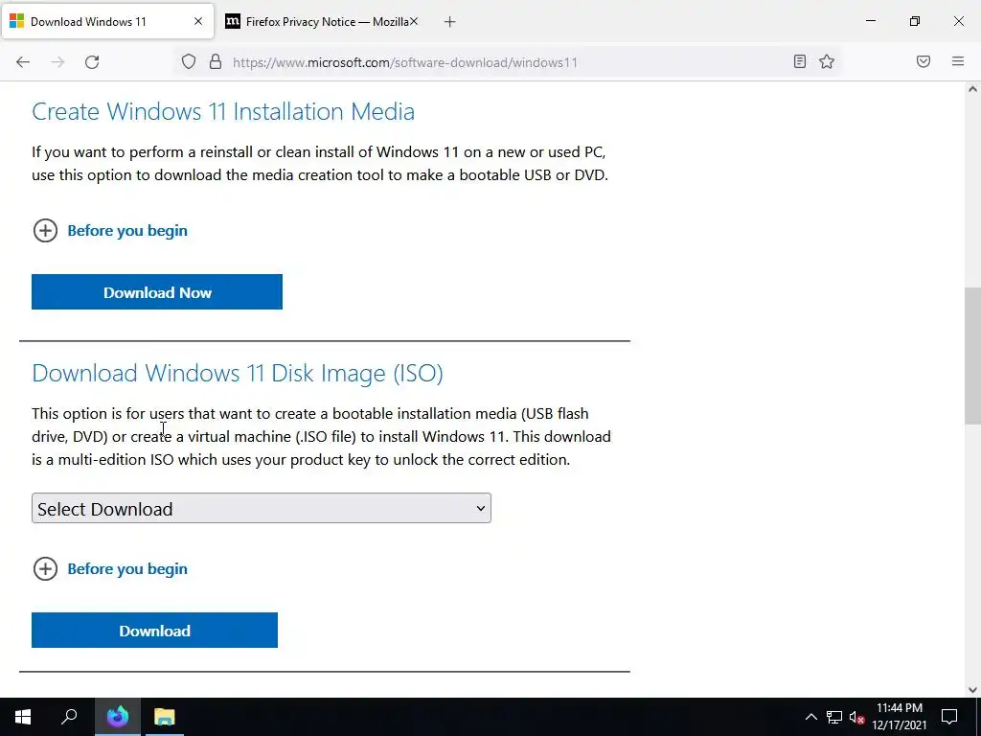Click the blue Download button for ISO
This screenshot has width=981, height=736.
click(154, 631)
